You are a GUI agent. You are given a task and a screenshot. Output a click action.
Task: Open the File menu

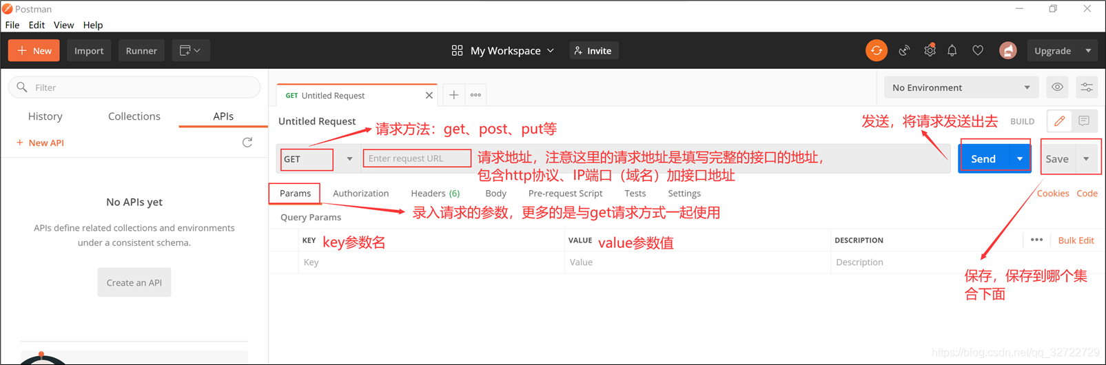[12, 25]
